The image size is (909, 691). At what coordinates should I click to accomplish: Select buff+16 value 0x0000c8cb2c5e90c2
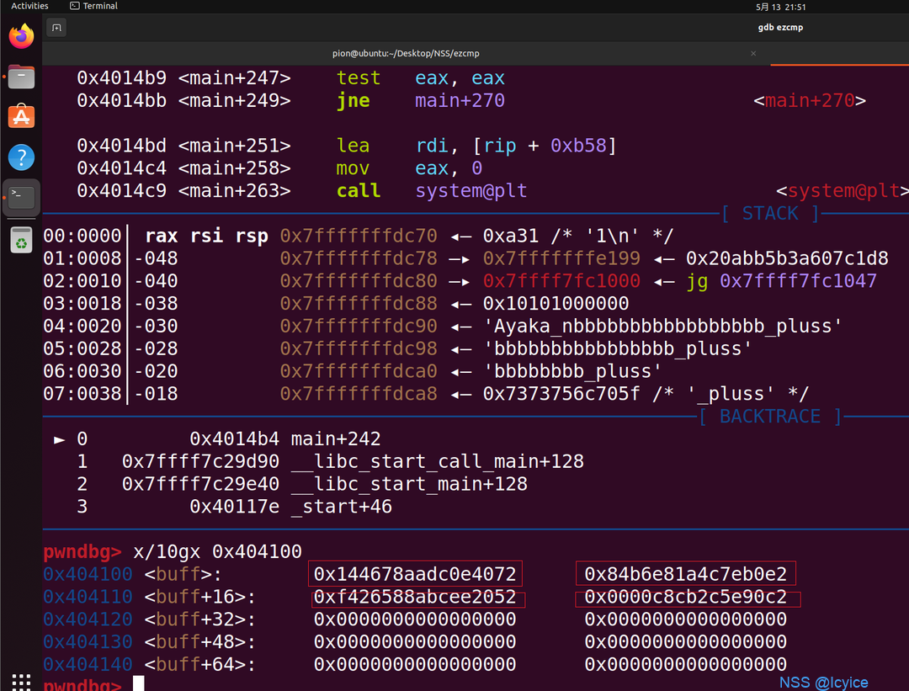pyautogui.click(x=686, y=597)
